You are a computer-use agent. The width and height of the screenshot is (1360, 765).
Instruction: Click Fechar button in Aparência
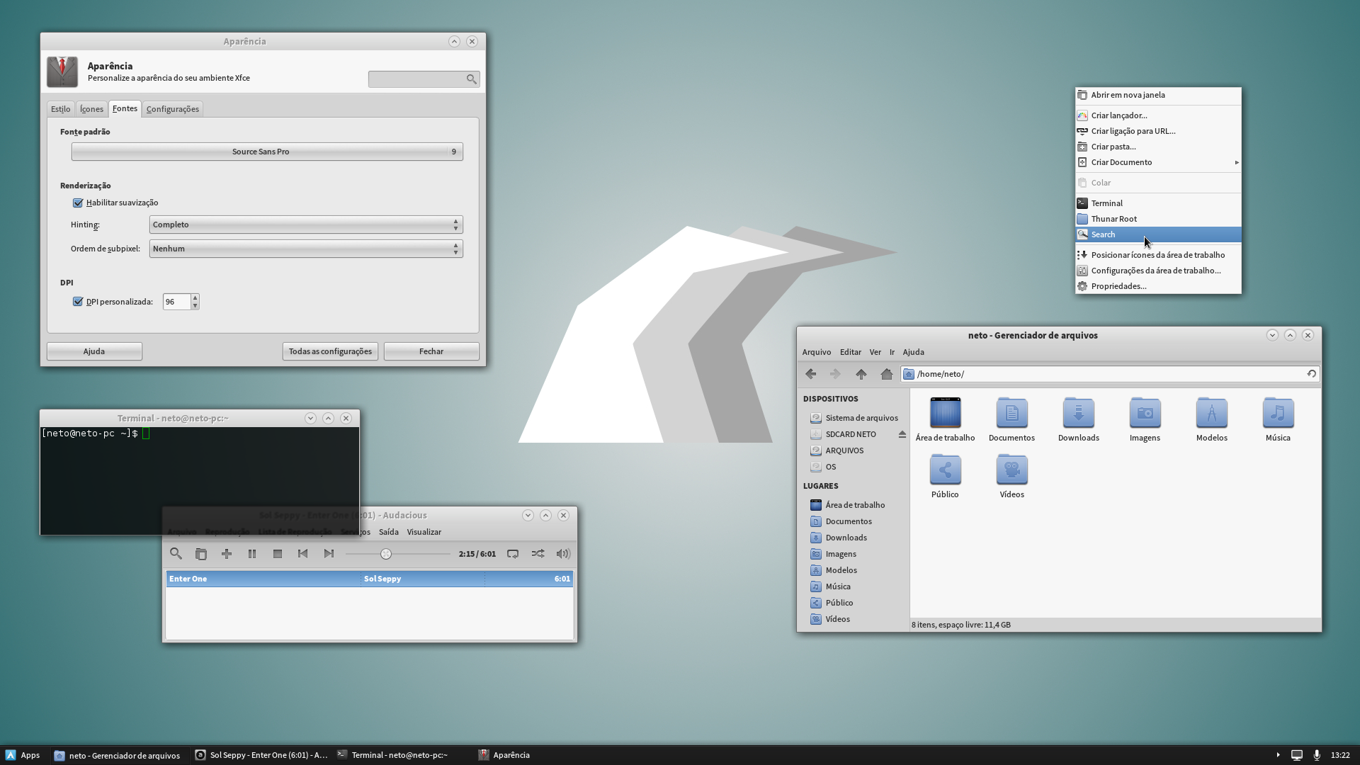pyautogui.click(x=431, y=351)
